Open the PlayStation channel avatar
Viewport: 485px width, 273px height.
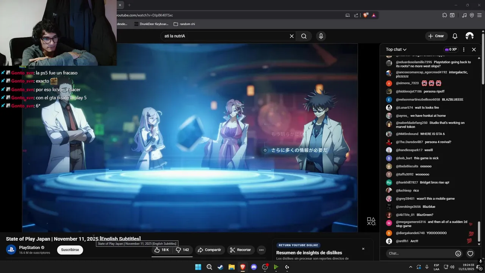11,249
